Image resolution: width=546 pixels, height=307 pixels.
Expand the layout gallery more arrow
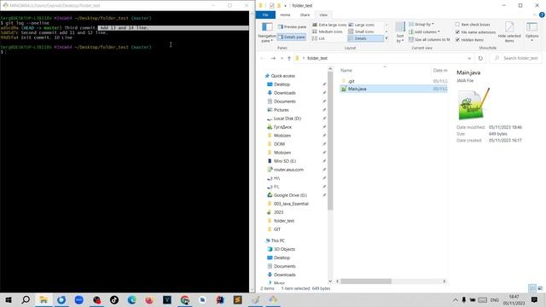click(x=386, y=38)
